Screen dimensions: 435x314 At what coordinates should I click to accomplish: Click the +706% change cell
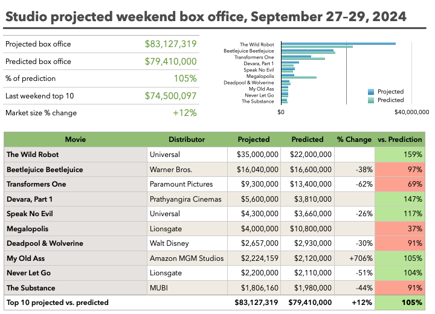point(355,258)
